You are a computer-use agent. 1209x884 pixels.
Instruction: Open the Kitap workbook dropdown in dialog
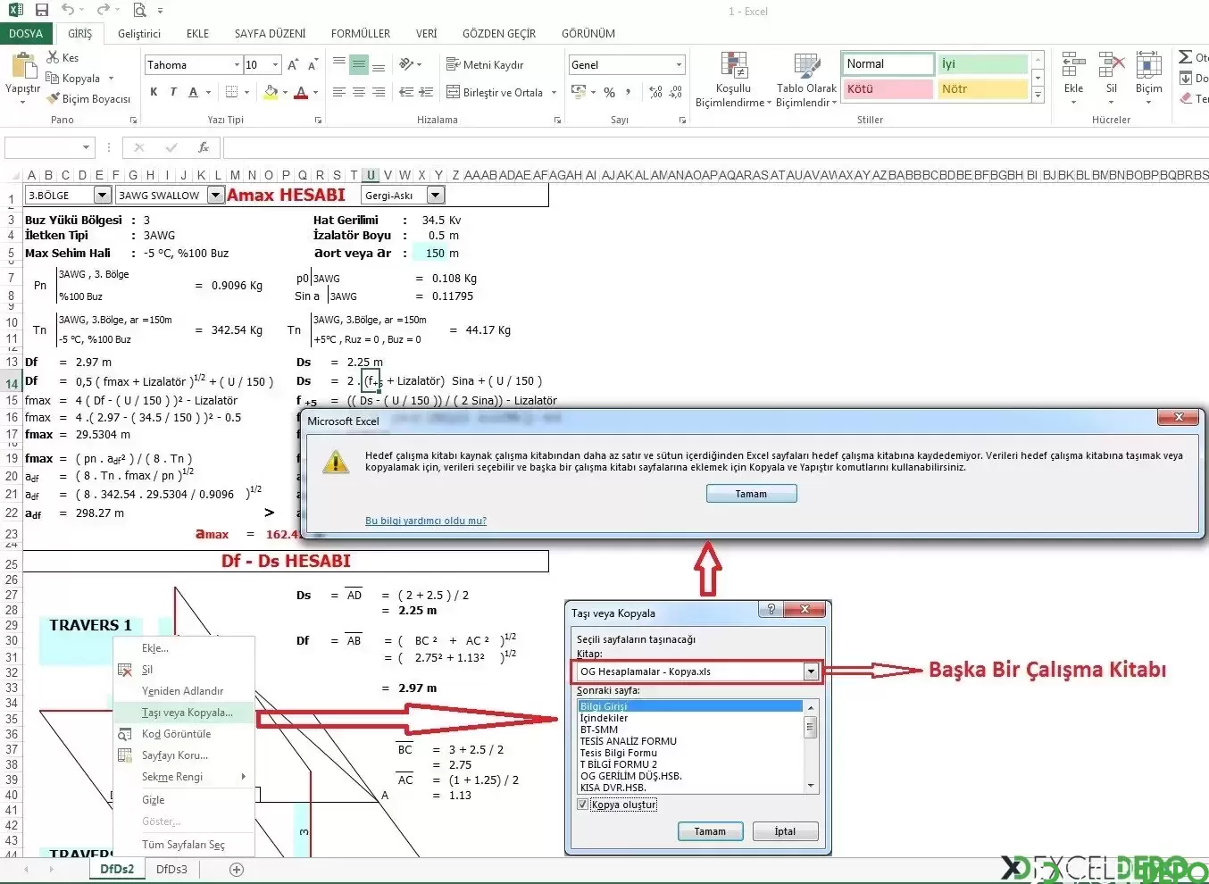tap(811, 671)
